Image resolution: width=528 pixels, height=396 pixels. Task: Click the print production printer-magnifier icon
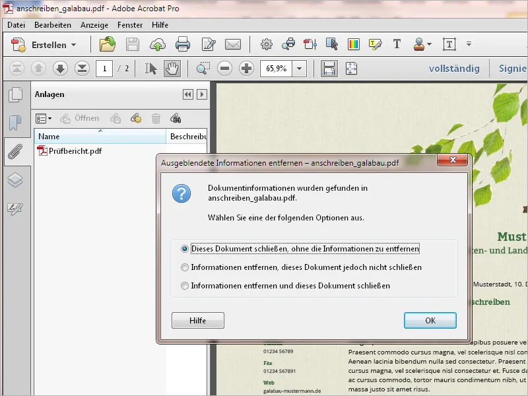tap(288, 44)
